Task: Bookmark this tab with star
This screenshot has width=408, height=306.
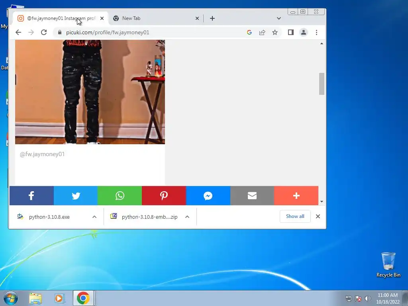Action: [x=275, y=32]
